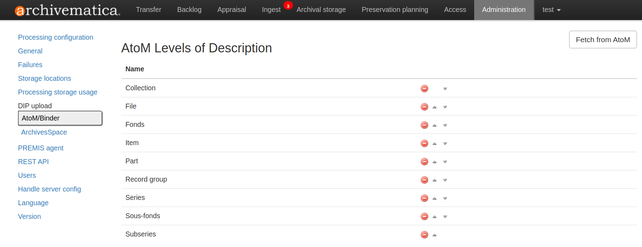The image size is (642, 247).
Task: Open ArchivesSpace DIP upload settings
Action: tap(44, 132)
